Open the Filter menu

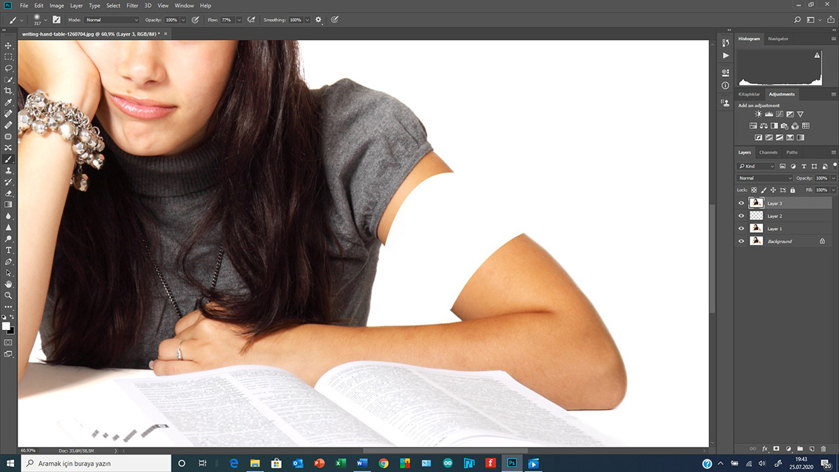(x=132, y=6)
